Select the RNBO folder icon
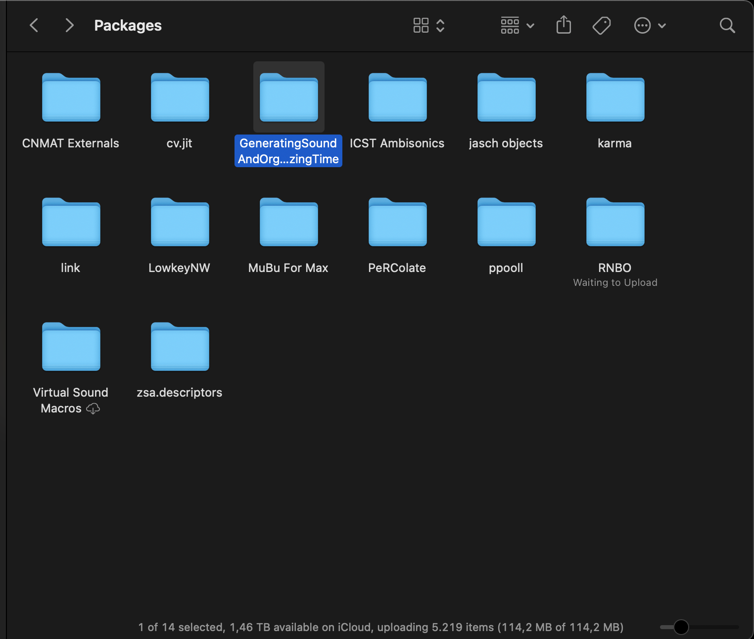Viewport: 754px width, 639px height. click(x=615, y=222)
